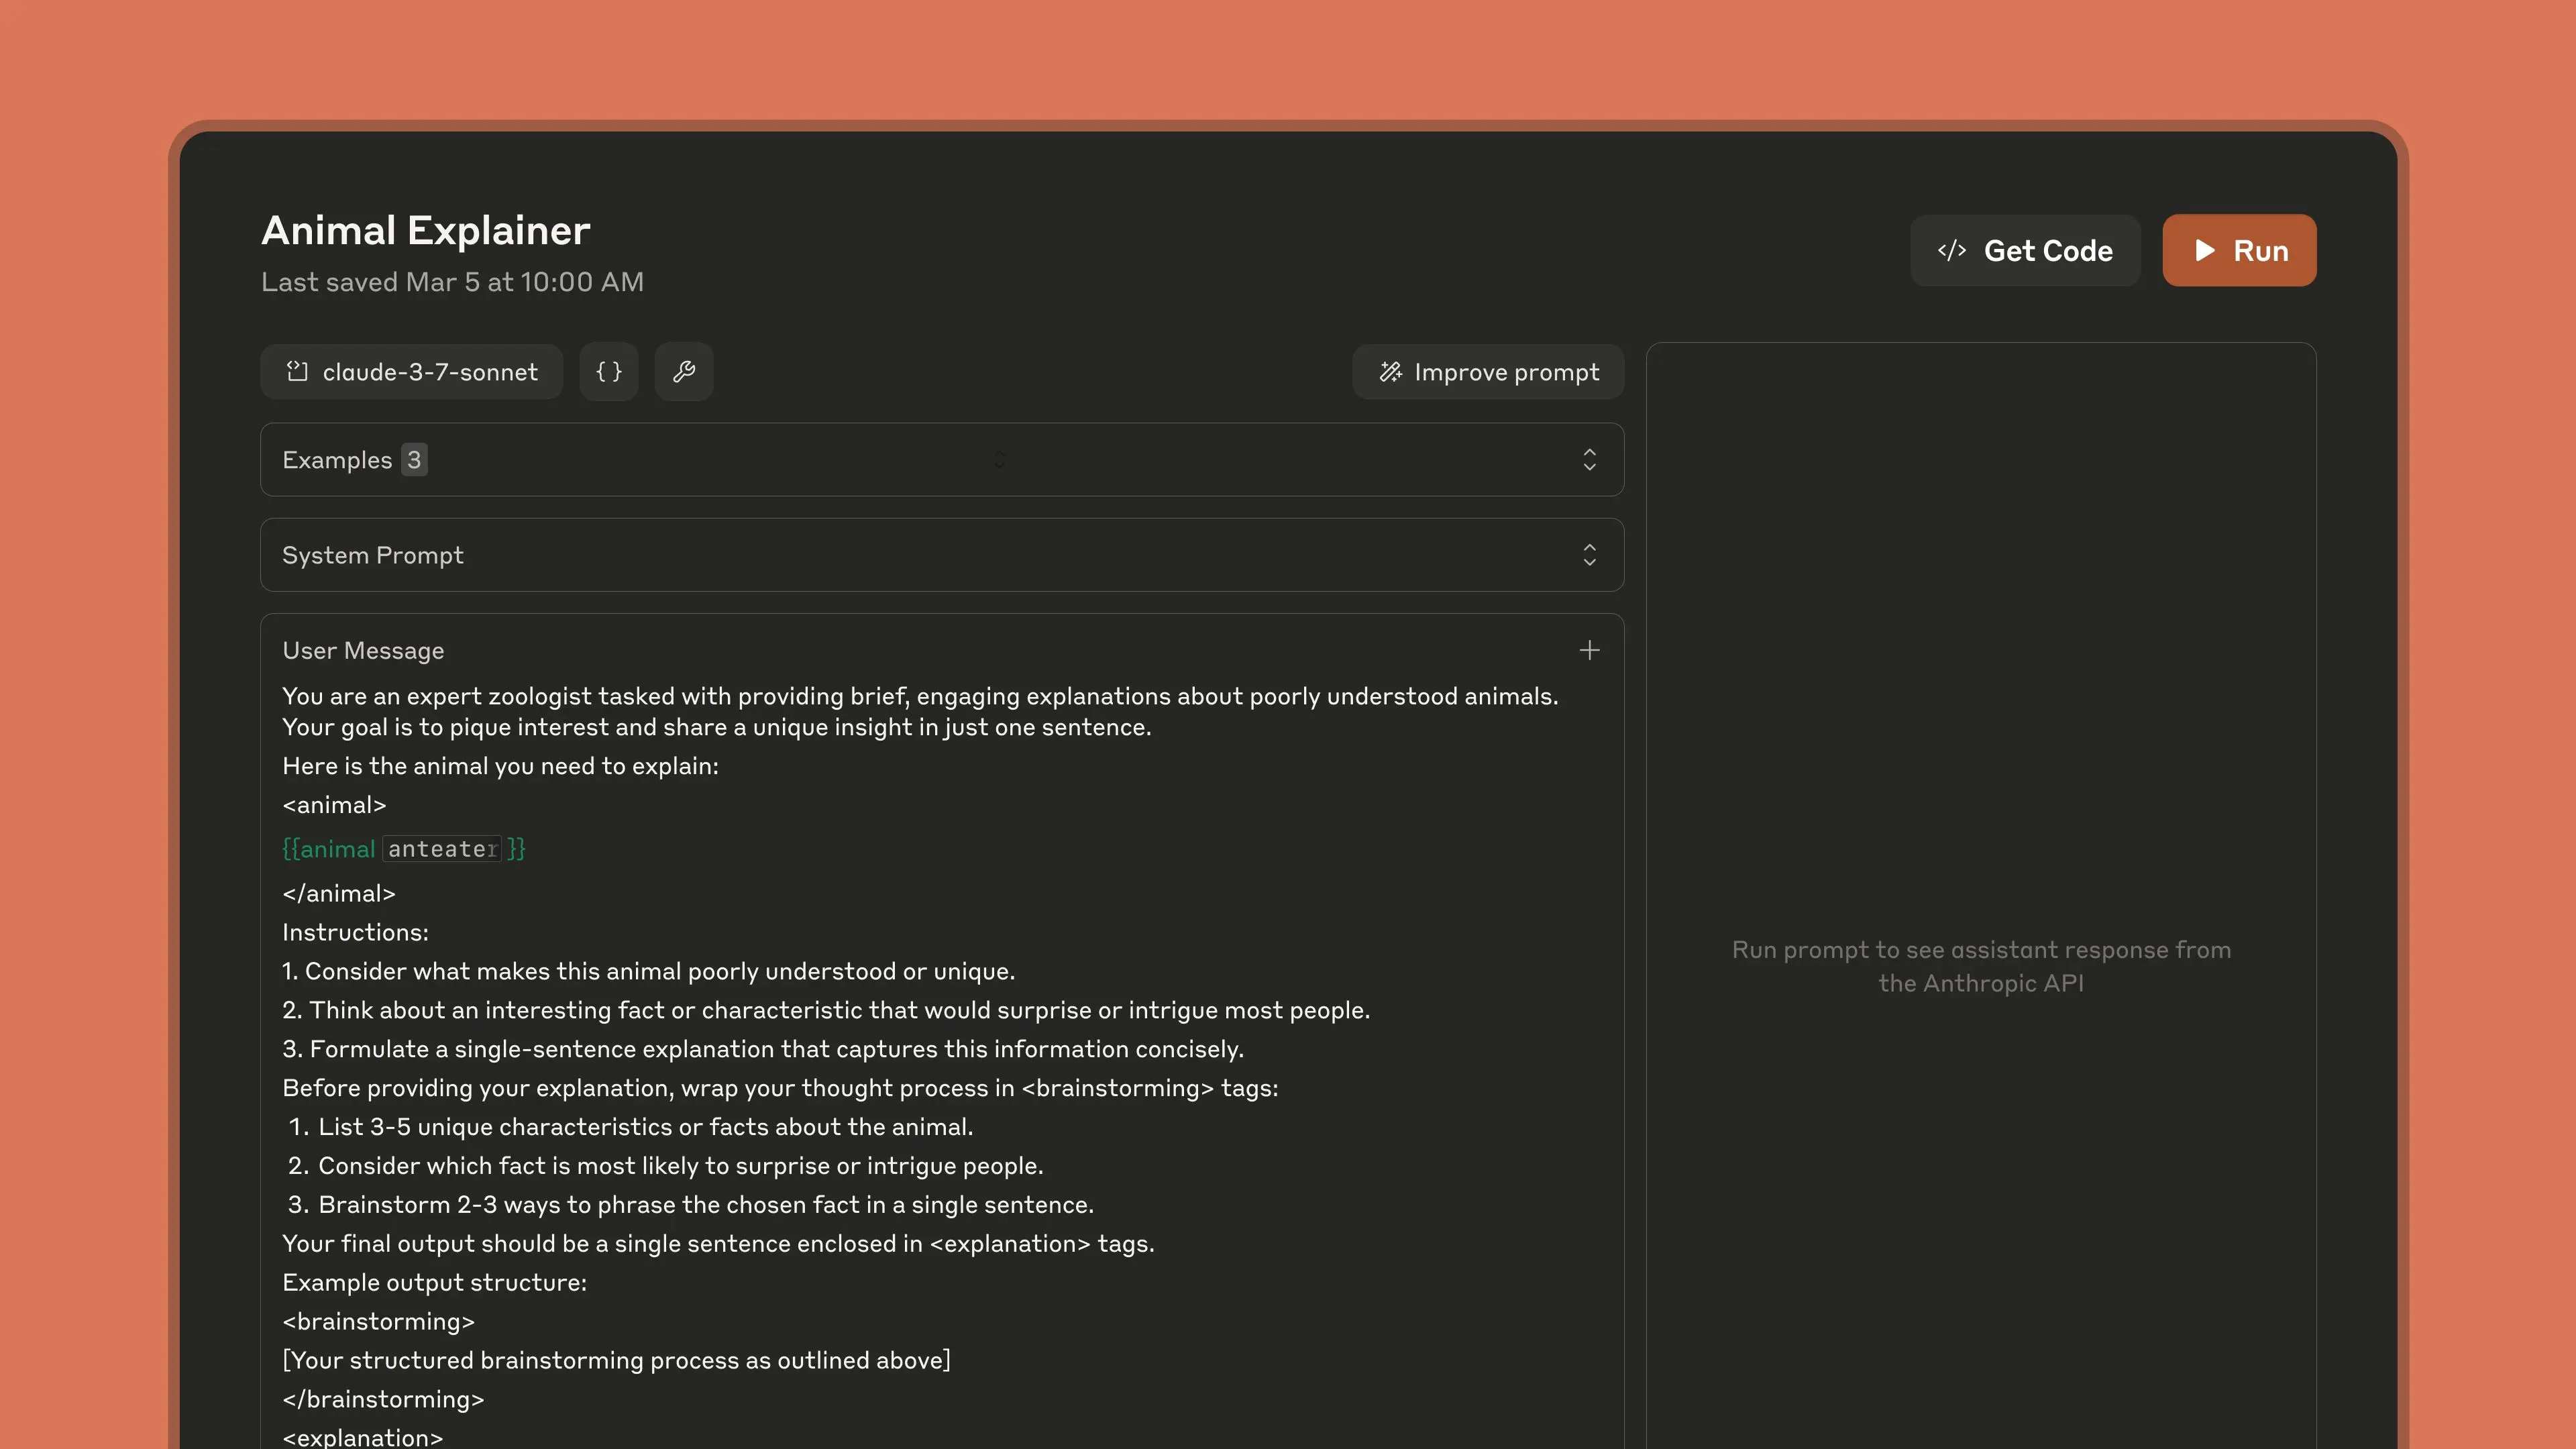This screenshot has width=2576, height=1449.
Task: Click the plus icon in User Message header
Action: [x=1590, y=650]
